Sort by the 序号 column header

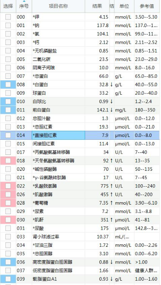pos(24,6)
